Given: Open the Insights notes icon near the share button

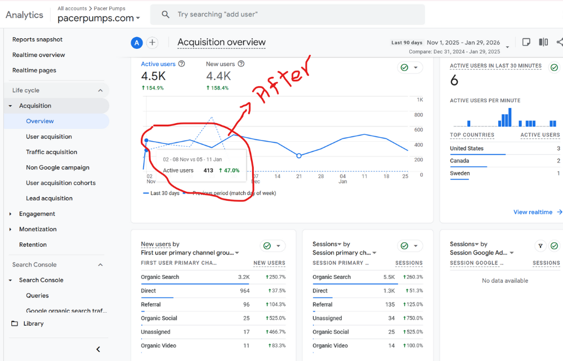Looking at the screenshot, I should (x=527, y=42).
